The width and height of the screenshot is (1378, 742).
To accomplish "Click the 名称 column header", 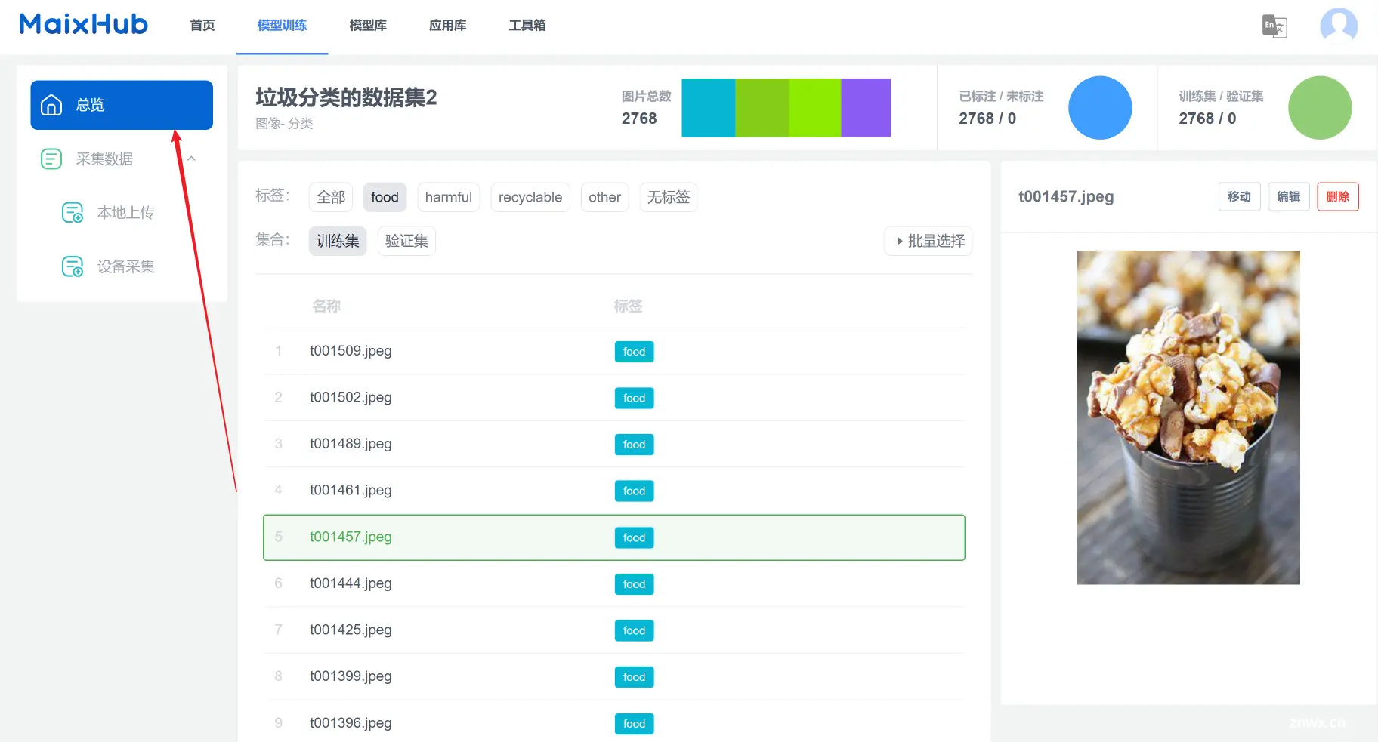I will [x=326, y=306].
